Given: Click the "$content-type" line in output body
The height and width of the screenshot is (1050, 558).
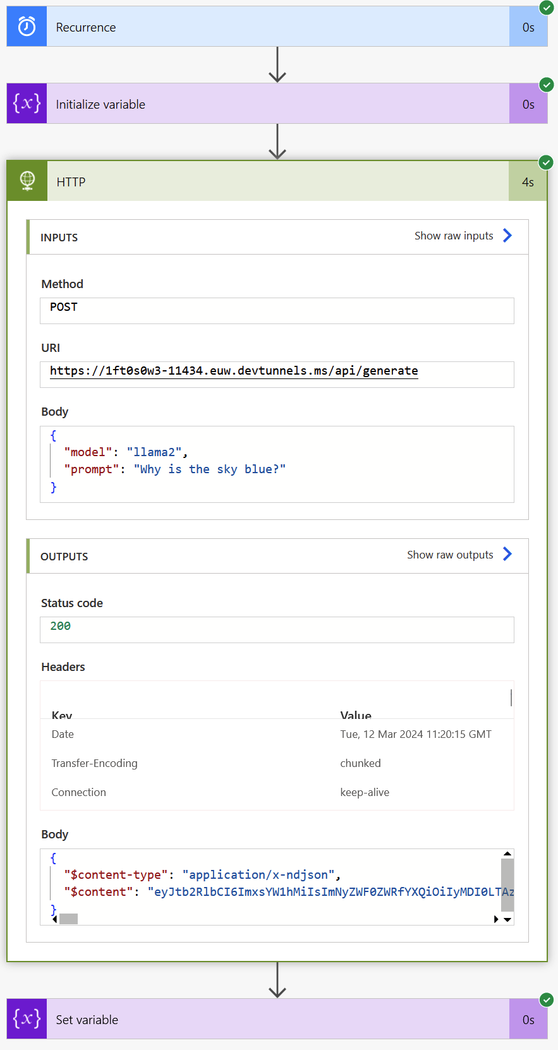Looking at the screenshot, I should (202, 874).
